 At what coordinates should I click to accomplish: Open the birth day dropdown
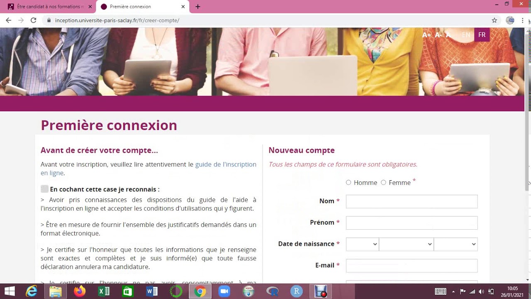(362, 244)
